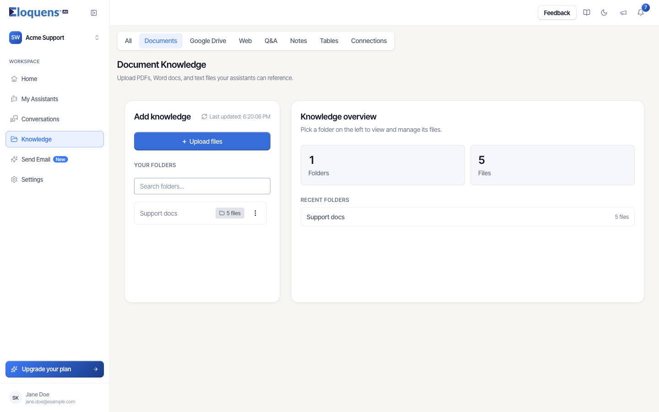This screenshot has height=412, width=659.
Task: Click the 5 files folder badge
Action: pyautogui.click(x=230, y=213)
